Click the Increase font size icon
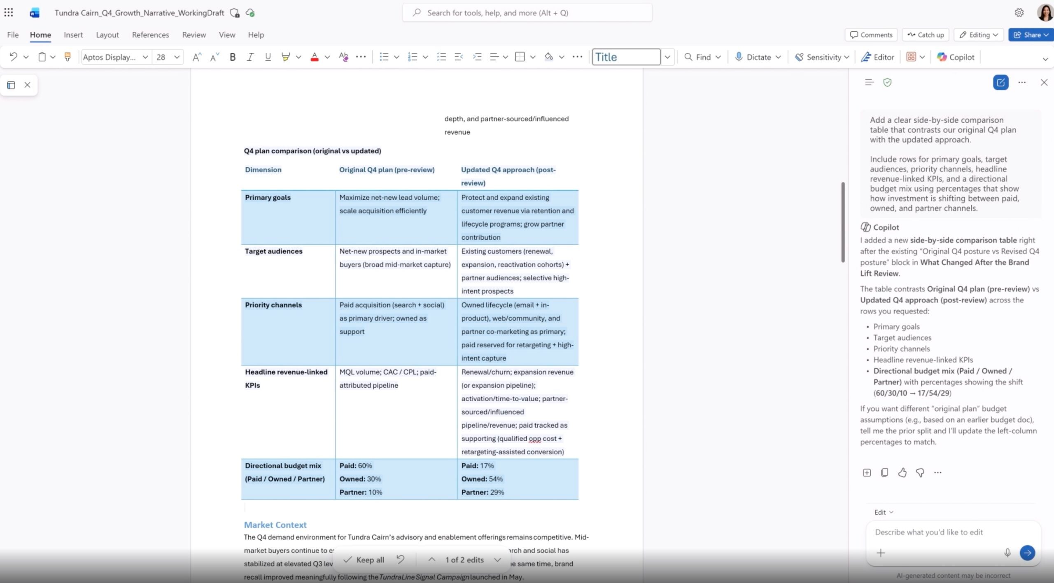This screenshot has width=1054, height=583. 196,57
